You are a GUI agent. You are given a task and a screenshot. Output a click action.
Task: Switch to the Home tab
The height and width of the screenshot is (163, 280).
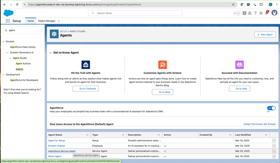(x=30, y=21)
